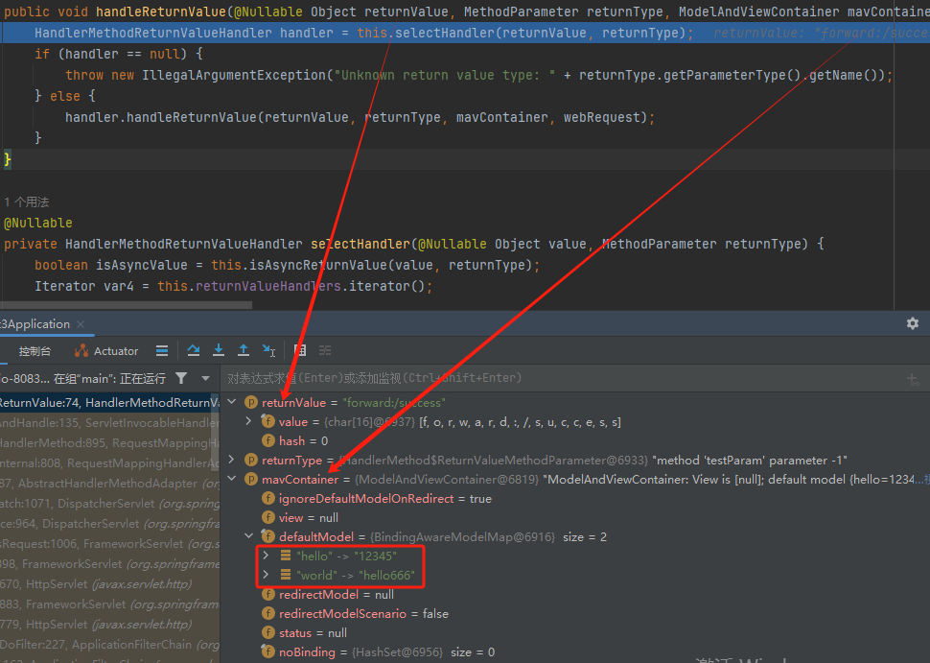Click the @Nullable annotation above selectHandler
The width and height of the screenshot is (930, 663).
point(38,223)
